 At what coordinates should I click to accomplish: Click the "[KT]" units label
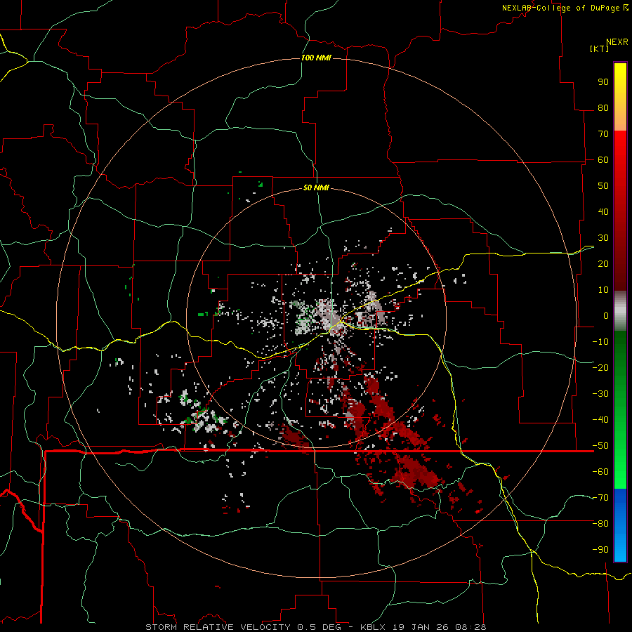600,48
